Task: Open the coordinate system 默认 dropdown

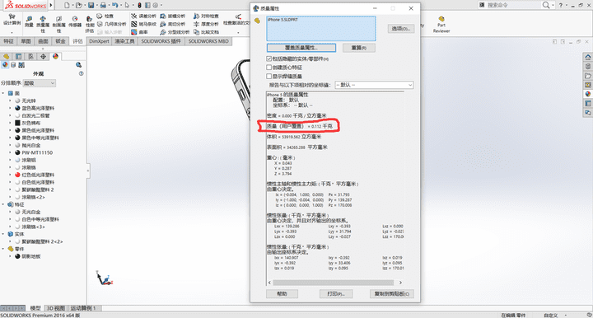Action: [374, 85]
